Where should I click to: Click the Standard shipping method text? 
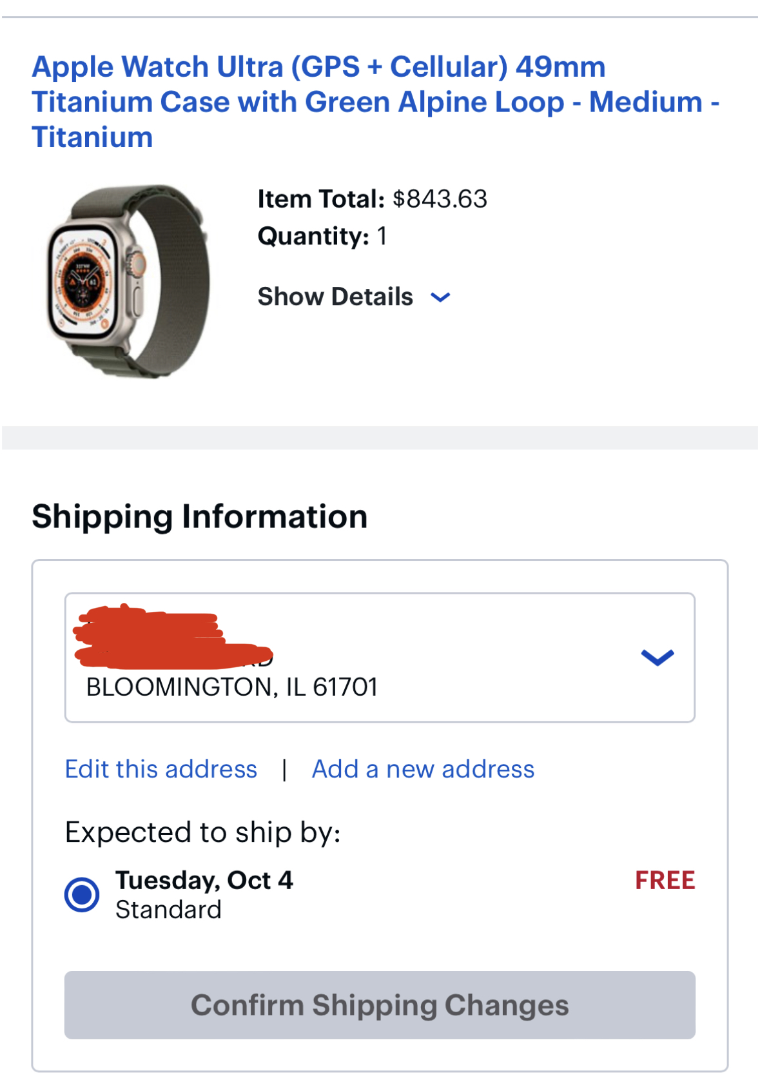(x=168, y=910)
